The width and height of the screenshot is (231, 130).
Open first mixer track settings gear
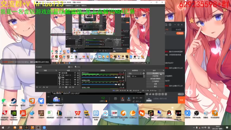[x=123, y=77]
